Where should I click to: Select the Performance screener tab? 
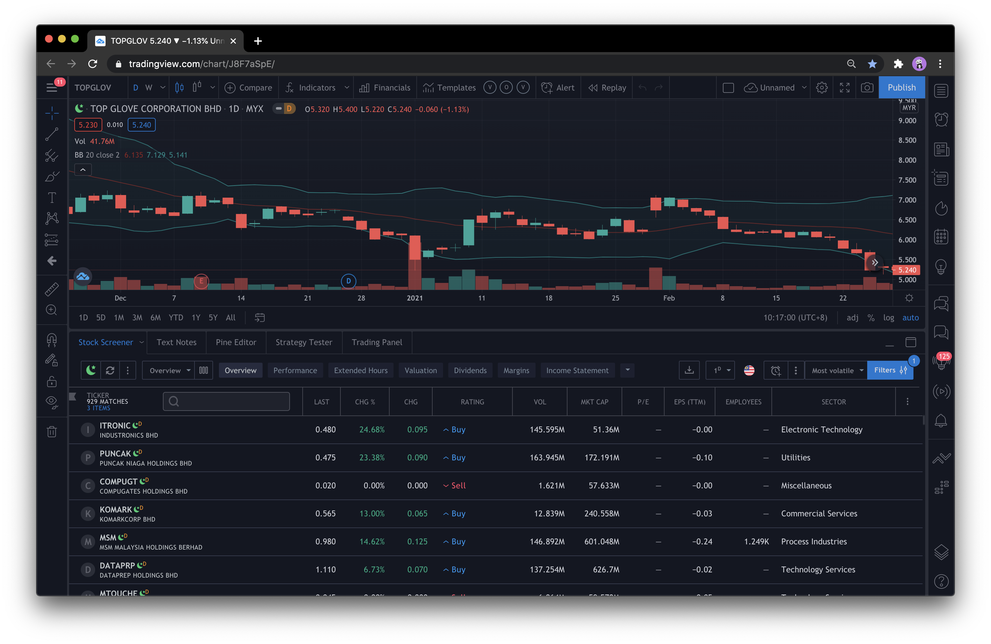pos(295,370)
